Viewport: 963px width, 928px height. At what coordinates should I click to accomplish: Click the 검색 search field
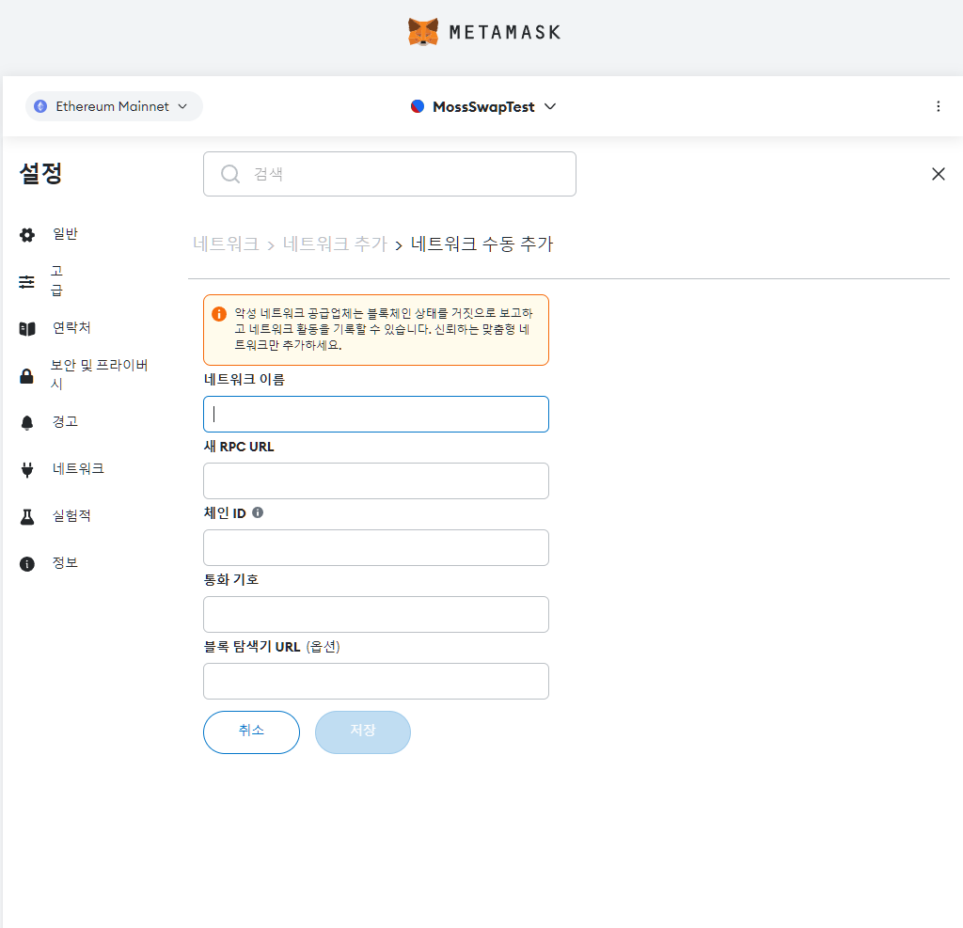point(389,174)
